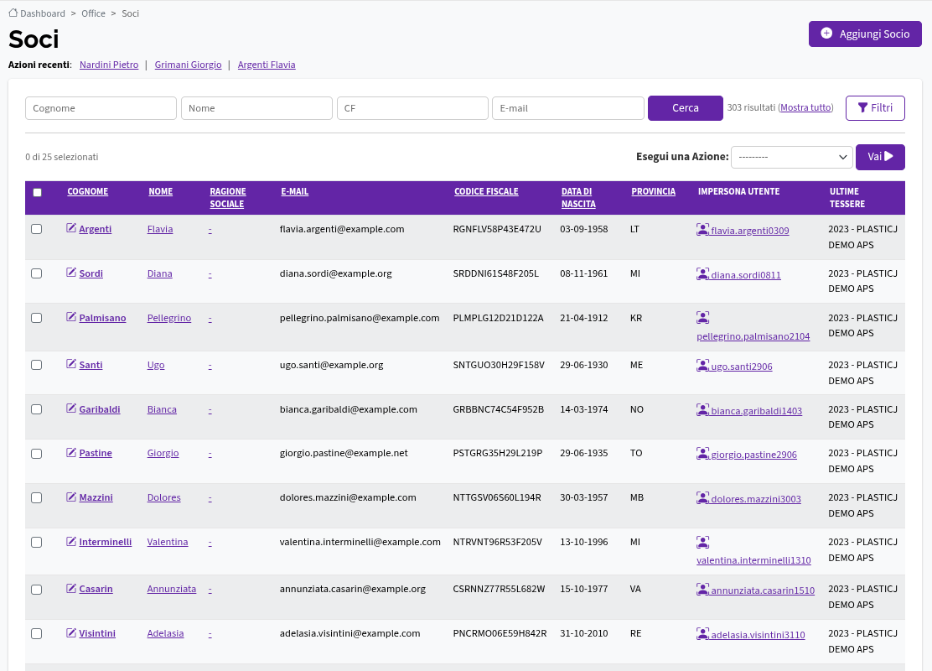Viewport: 932px width, 671px height.
Task: Sort by the Provincia column header
Action: pos(653,191)
